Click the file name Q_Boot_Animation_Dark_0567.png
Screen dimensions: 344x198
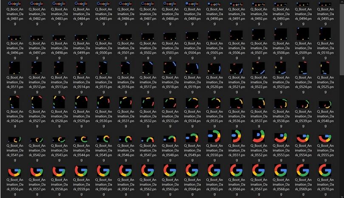tap(259, 187)
